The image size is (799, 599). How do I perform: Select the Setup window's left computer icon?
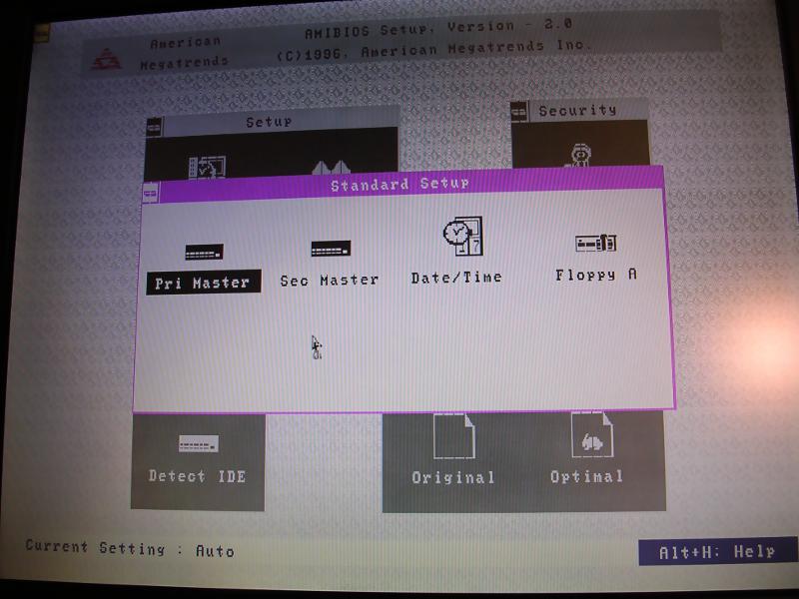[208, 167]
